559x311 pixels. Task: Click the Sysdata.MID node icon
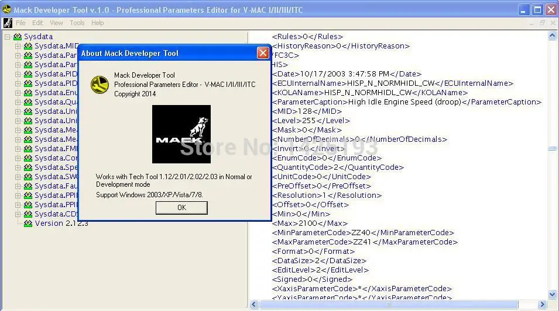[28, 46]
